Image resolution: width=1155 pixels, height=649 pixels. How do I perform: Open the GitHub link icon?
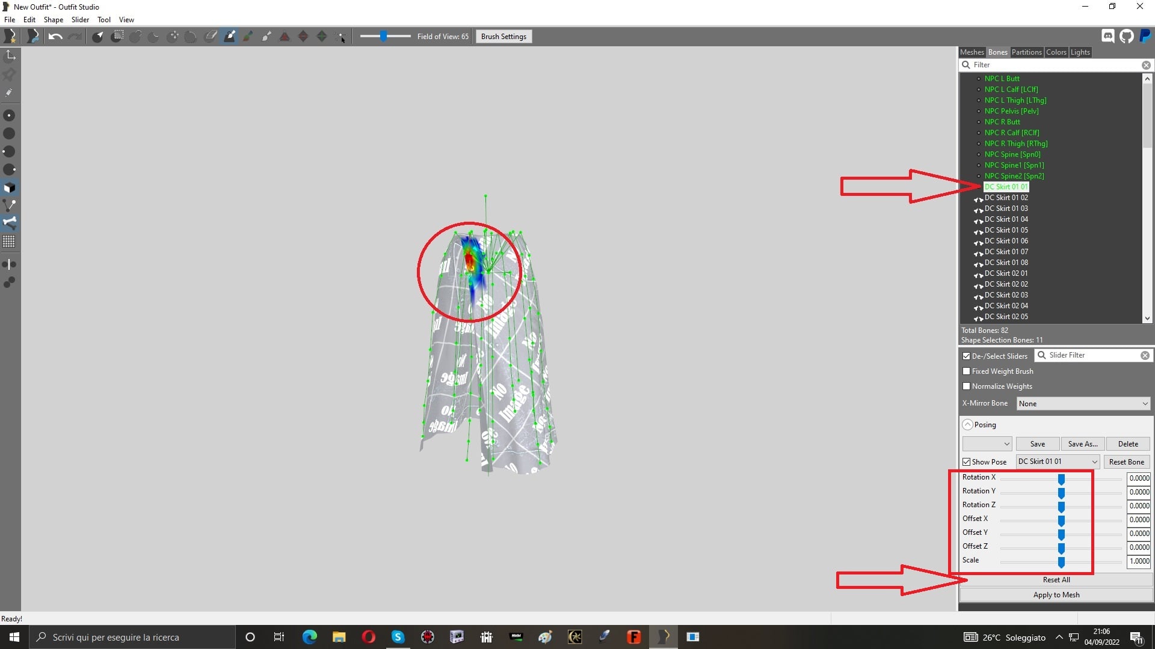1127,36
